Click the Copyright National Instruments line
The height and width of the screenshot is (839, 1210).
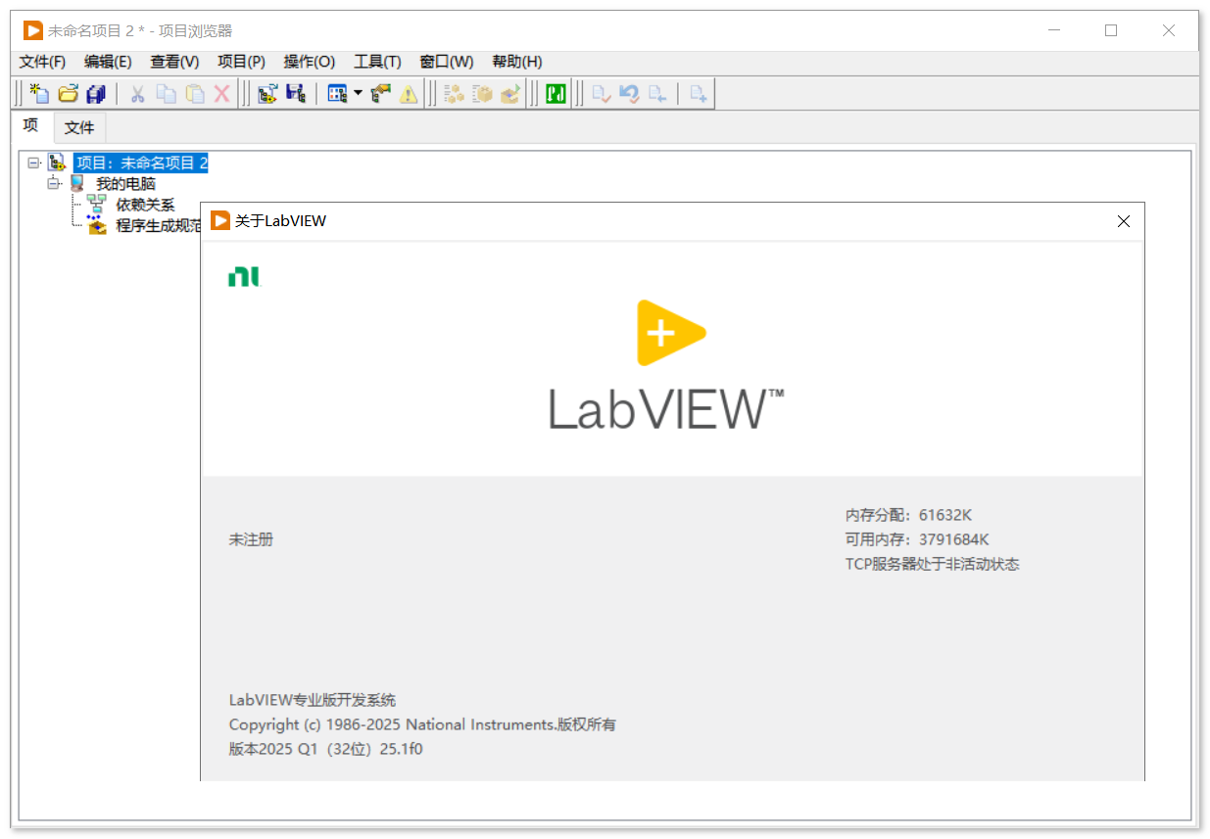(422, 724)
